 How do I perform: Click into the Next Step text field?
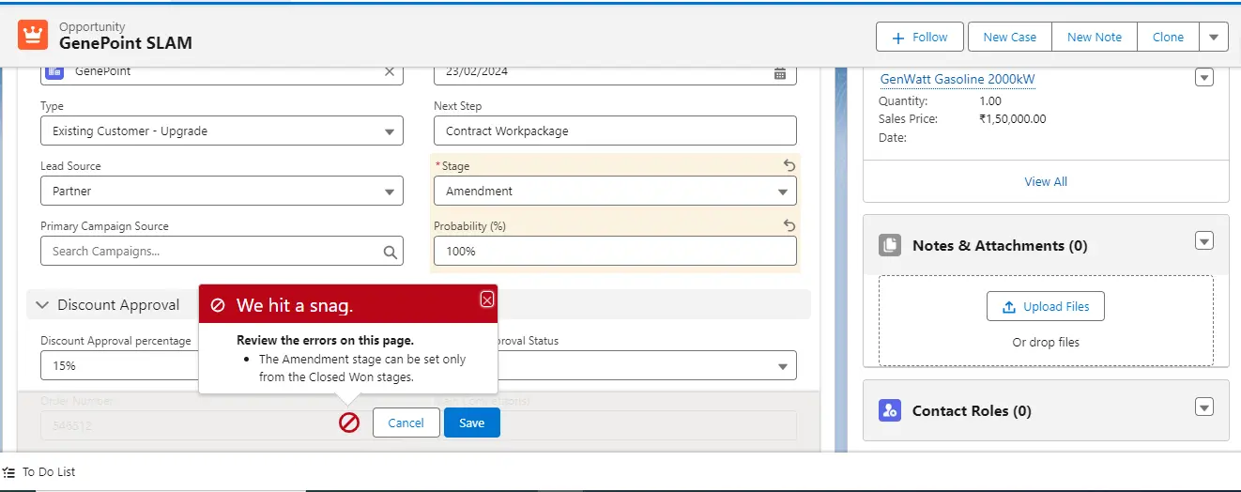click(x=615, y=131)
